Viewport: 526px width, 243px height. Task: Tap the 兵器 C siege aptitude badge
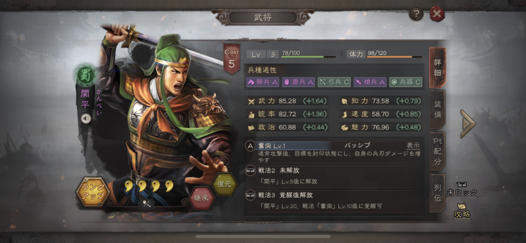click(x=406, y=82)
